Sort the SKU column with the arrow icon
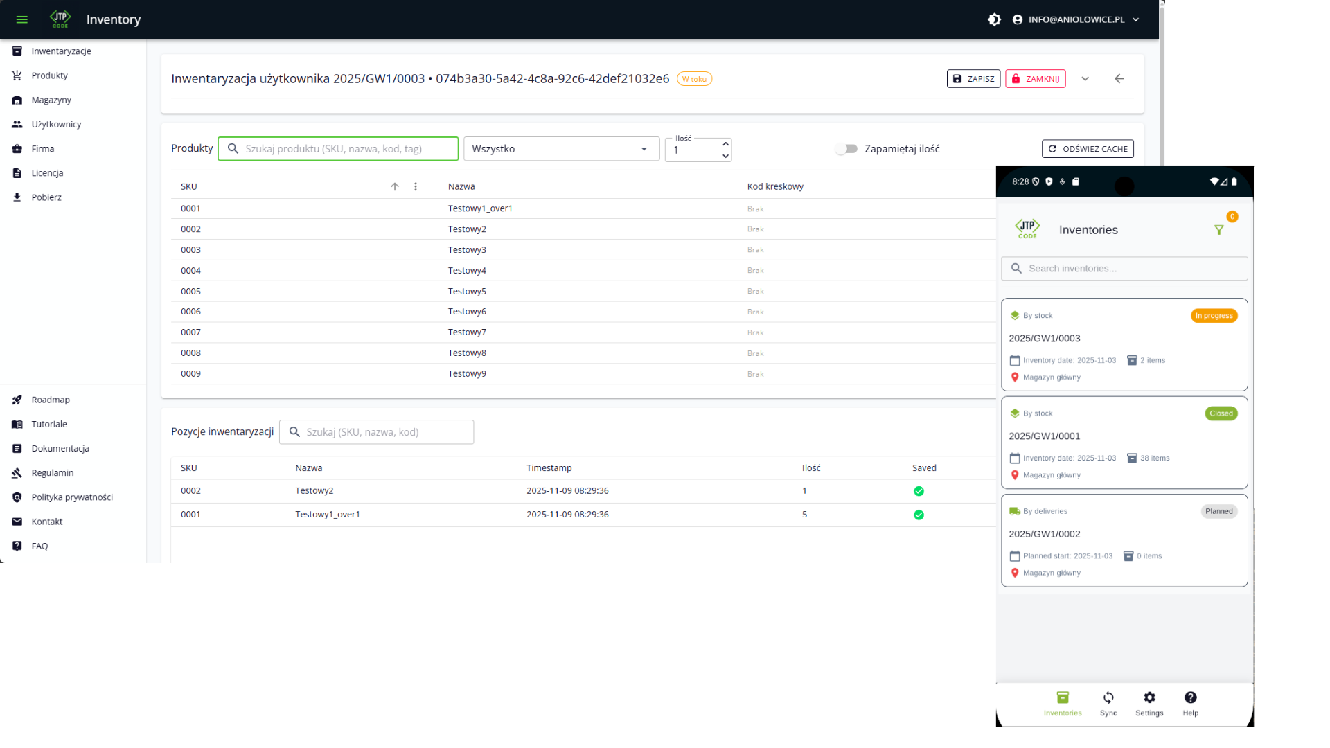1330x748 pixels. [x=395, y=186]
